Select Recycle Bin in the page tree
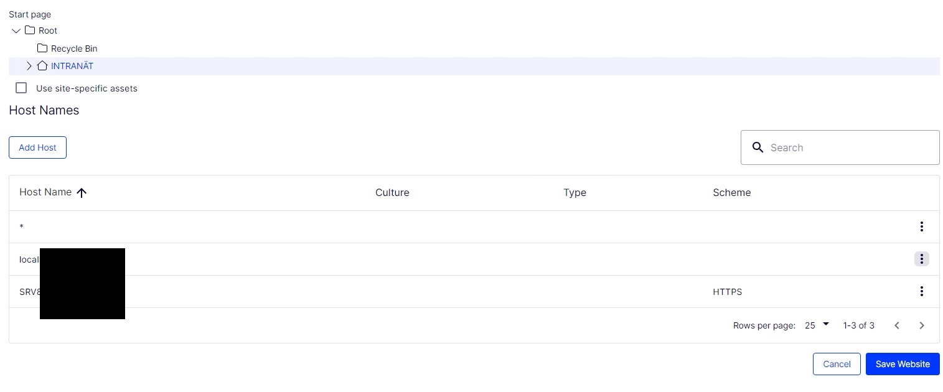The height and width of the screenshot is (392, 943). point(74,49)
